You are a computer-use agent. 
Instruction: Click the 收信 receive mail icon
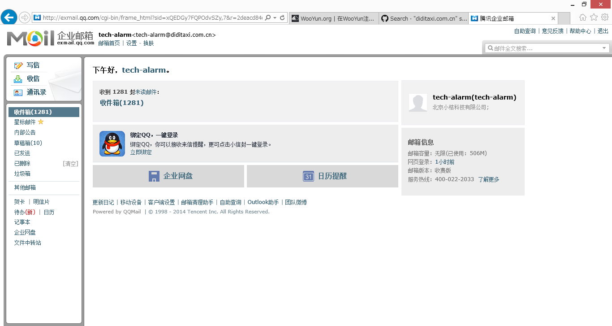pyautogui.click(x=18, y=79)
